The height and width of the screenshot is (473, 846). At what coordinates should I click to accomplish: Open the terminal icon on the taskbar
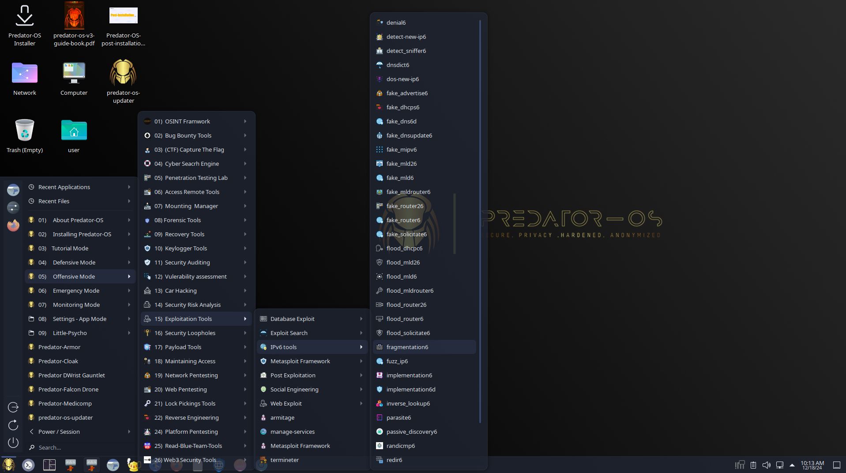pyautogui.click(x=28, y=465)
